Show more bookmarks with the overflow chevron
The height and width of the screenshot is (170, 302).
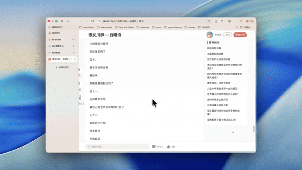click(x=237, y=27)
